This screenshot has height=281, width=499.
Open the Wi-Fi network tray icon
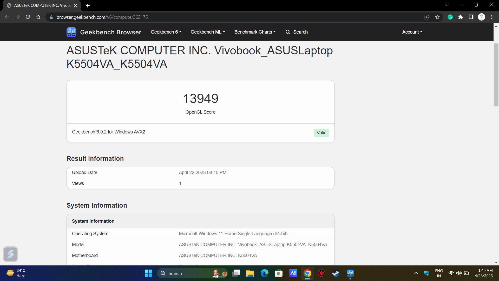[x=451, y=273]
